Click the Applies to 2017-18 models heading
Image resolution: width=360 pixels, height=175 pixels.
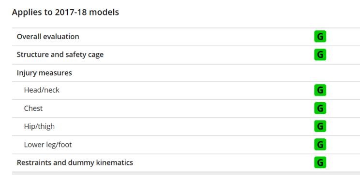tap(65, 12)
